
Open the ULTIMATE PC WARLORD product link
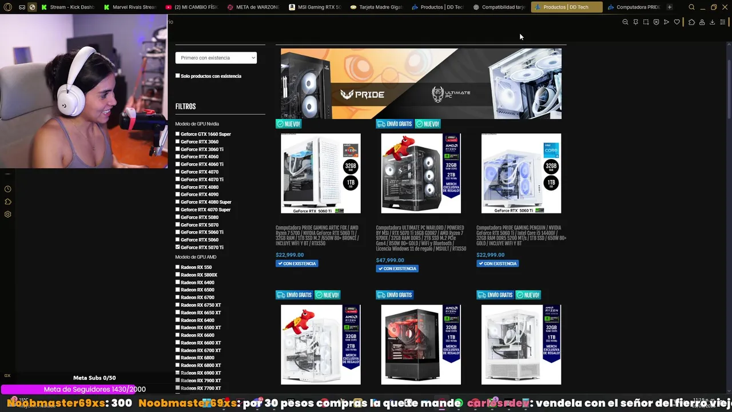pyautogui.click(x=421, y=238)
